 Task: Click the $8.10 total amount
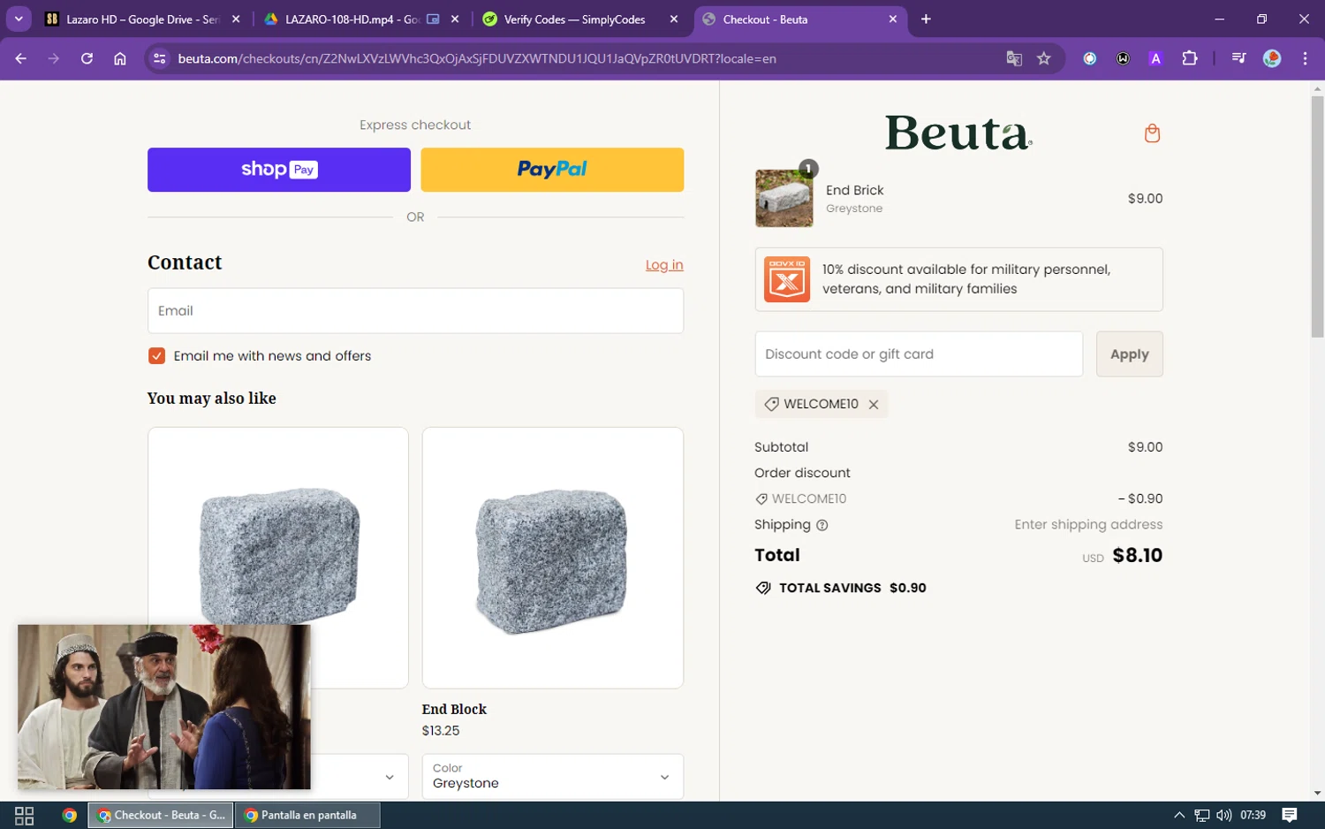(1137, 556)
